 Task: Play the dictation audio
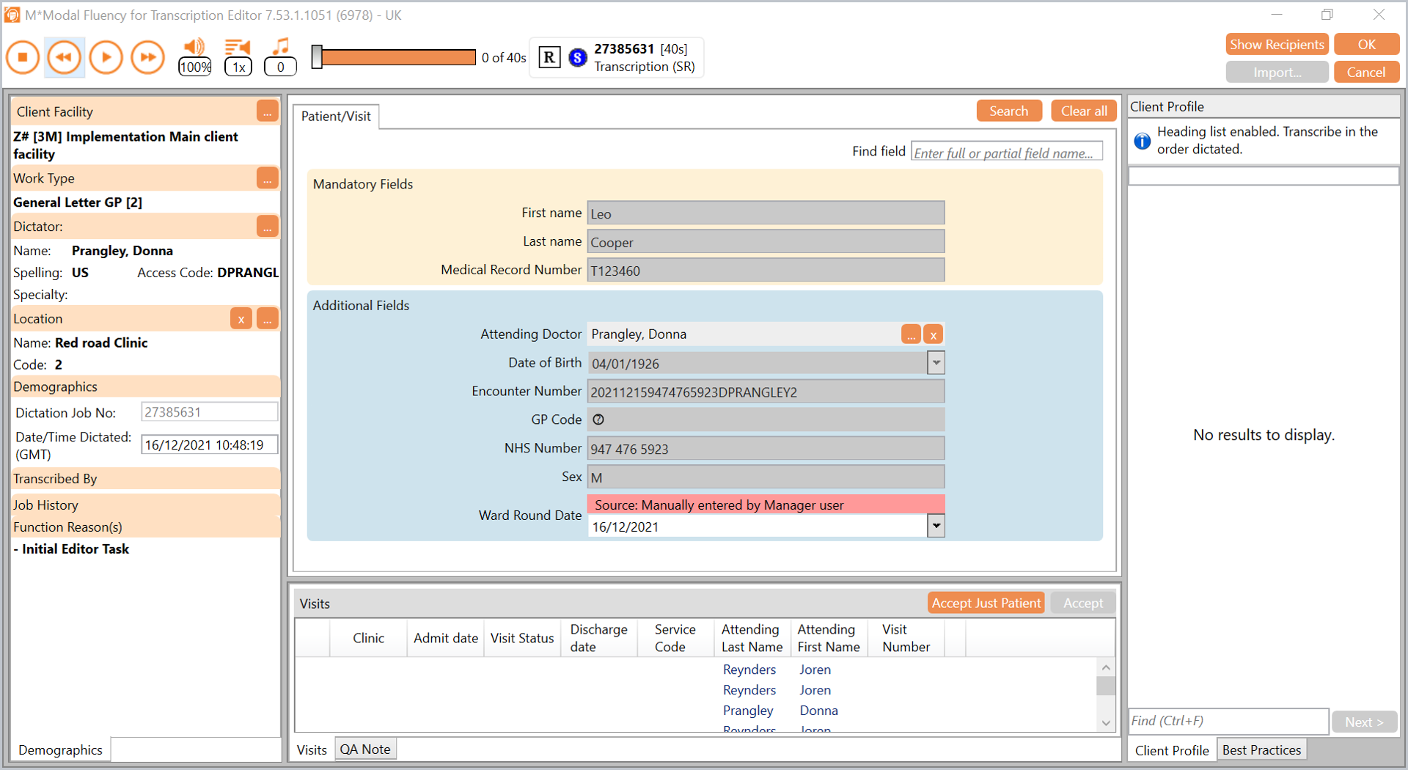106,57
